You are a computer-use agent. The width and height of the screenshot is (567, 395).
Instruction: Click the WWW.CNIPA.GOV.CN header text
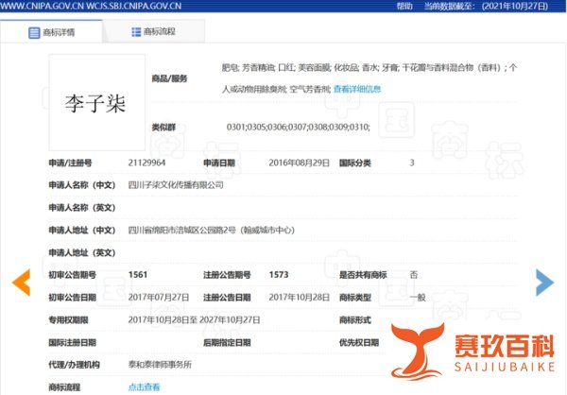click(42, 7)
